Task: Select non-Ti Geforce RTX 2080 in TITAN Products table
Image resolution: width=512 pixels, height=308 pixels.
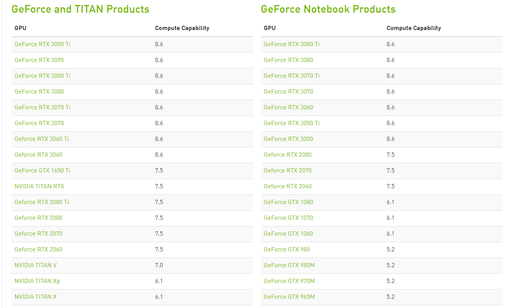Action: tap(39, 218)
